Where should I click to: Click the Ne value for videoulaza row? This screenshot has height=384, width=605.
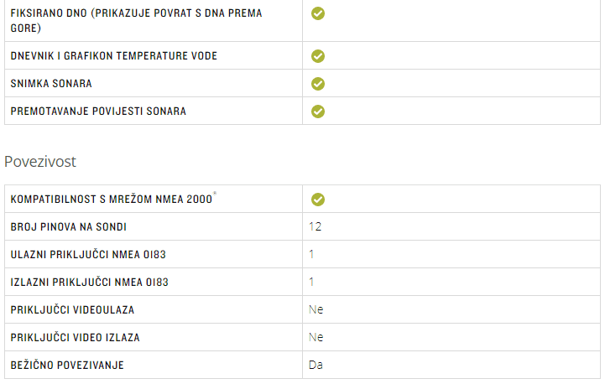pyautogui.click(x=316, y=309)
